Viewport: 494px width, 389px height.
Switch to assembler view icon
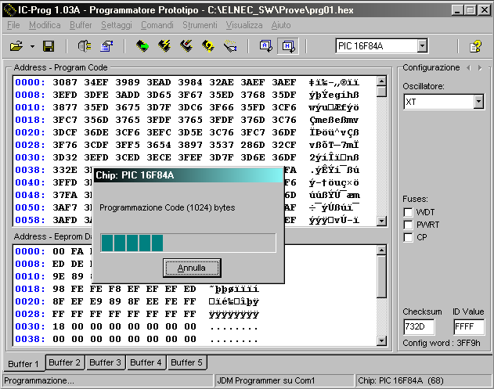point(266,46)
